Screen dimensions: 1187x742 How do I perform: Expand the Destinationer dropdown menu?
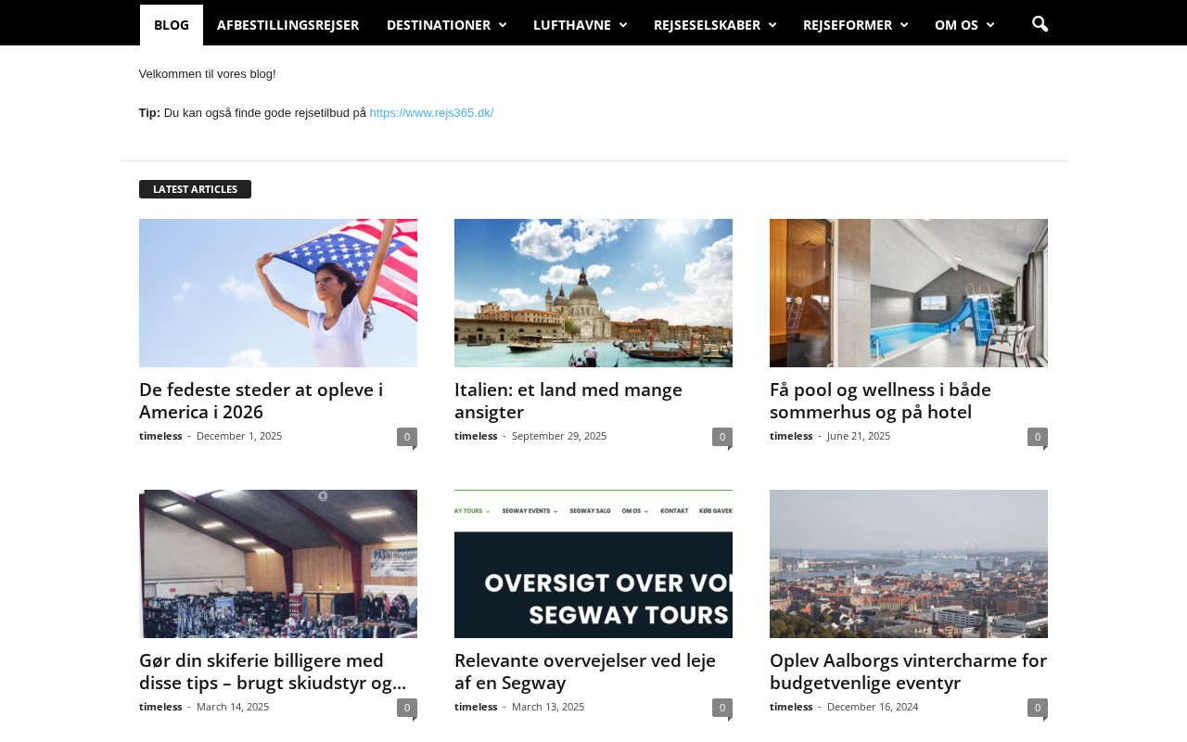446,25
